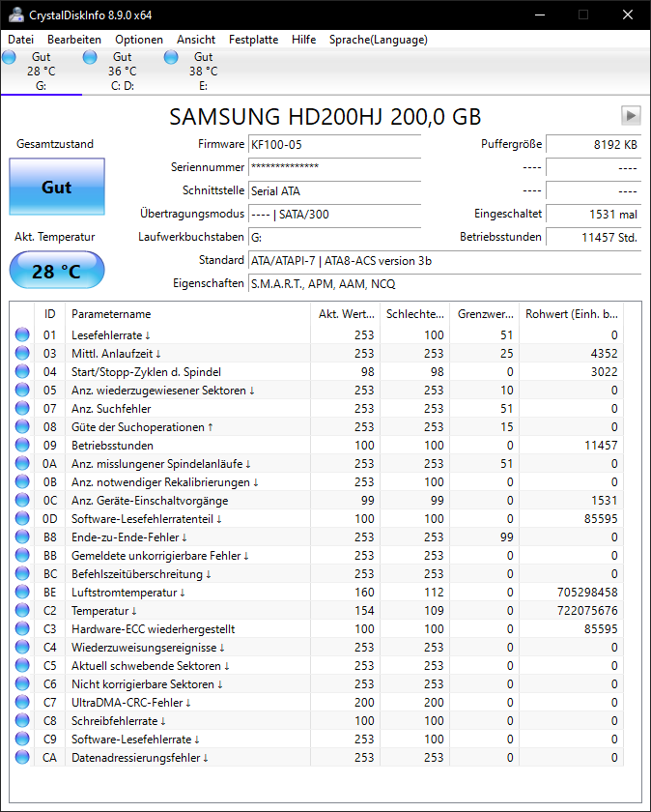The image size is (651, 812).
Task: Click the next disk arrow button
Action: coord(631,115)
